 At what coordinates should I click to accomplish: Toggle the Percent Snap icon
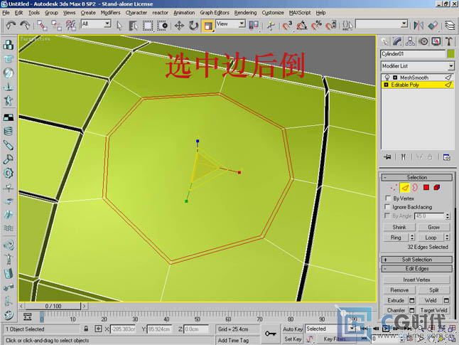coord(316,26)
